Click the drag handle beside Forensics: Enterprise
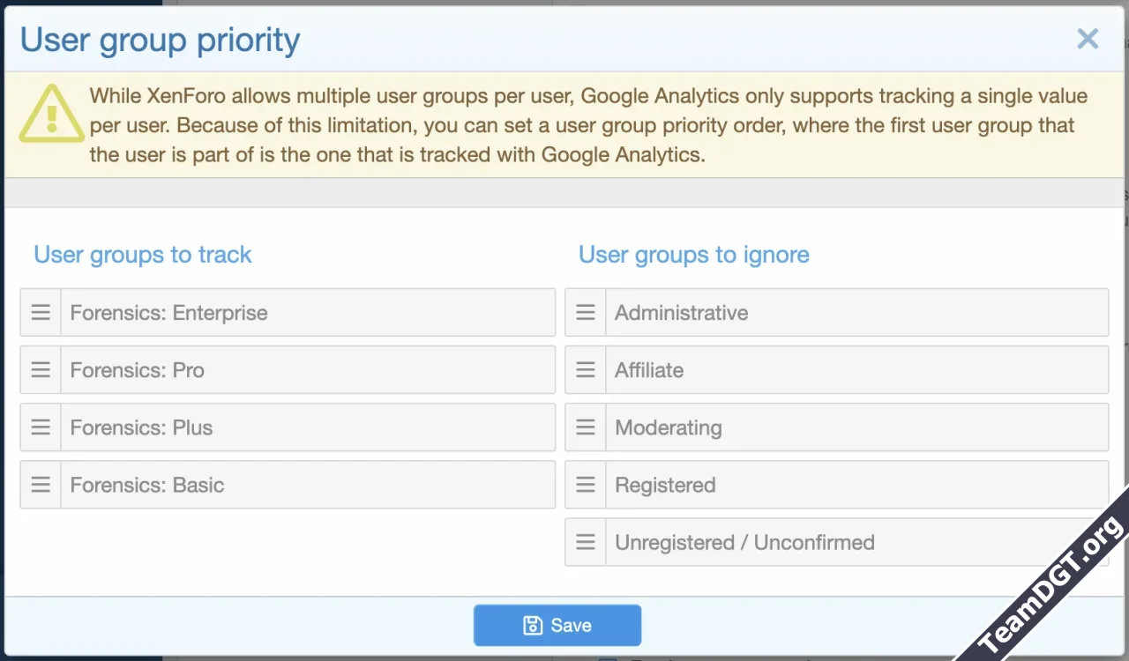1129x661 pixels. click(x=41, y=312)
